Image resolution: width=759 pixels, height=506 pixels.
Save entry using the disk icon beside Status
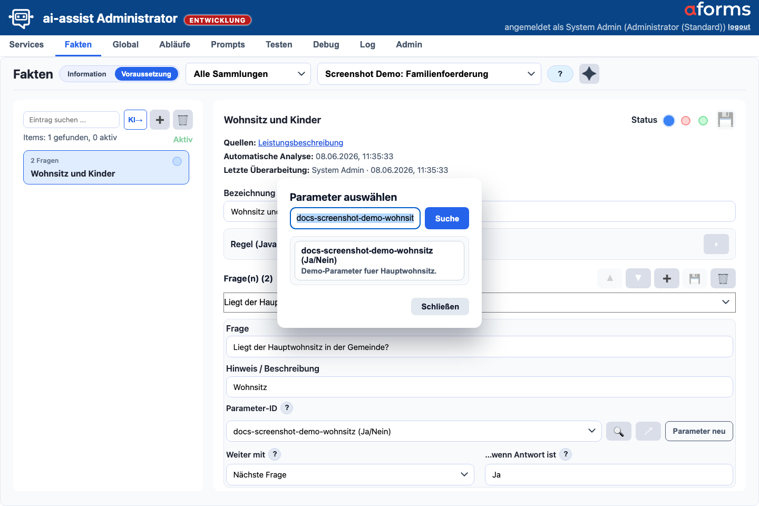(x=726, y=120)
